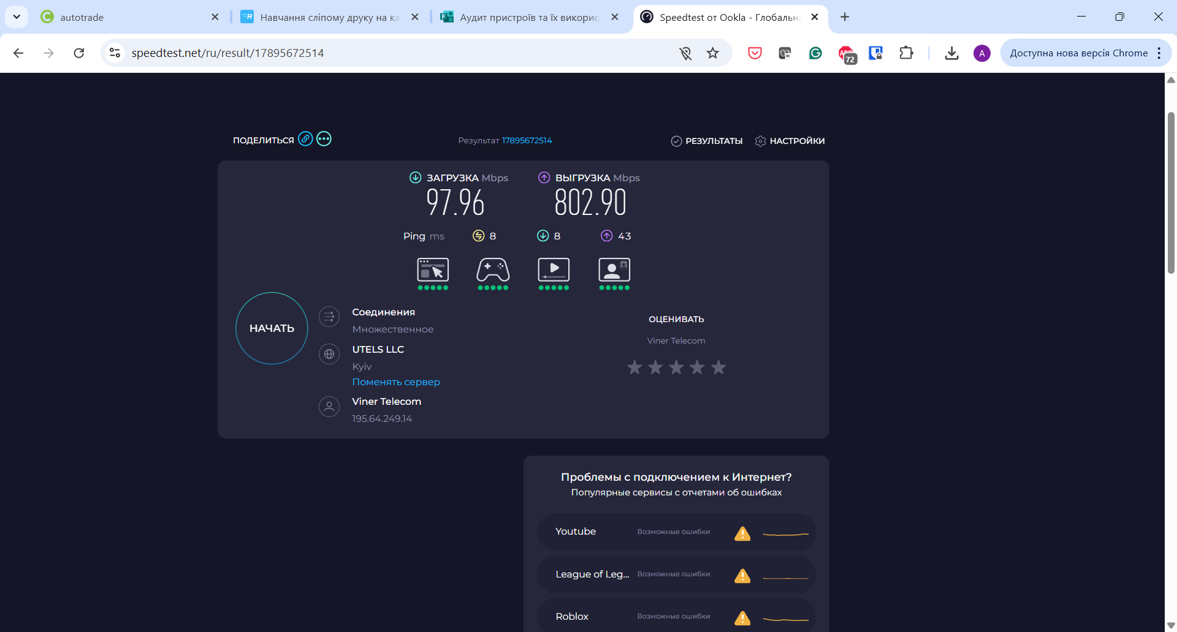
Task: Click the download speed value 97.96
Action: (455, 203)
